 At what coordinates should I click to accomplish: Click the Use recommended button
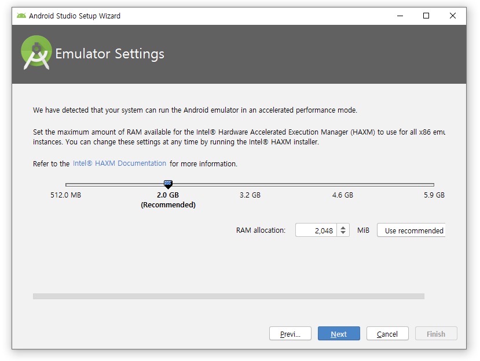[x=411, y=230]
